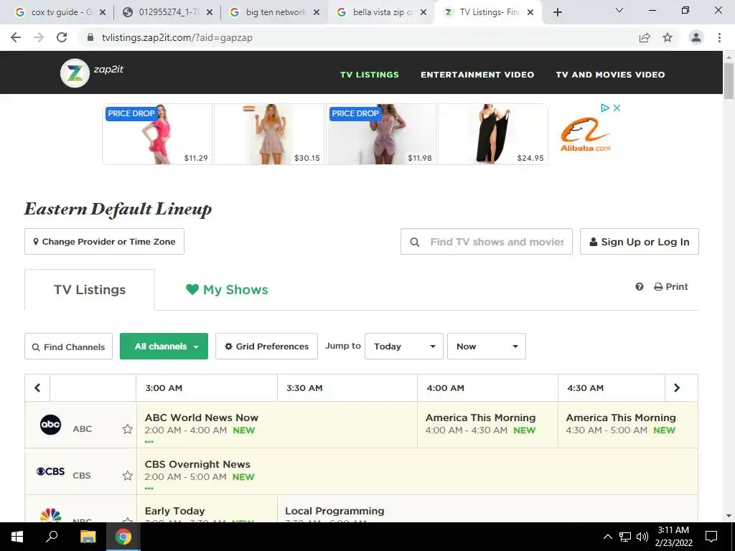Viewport: 735px width, 551px height.
Task: Open the $11.98 pink dress ad thumbnail
Action: [382, 134]
